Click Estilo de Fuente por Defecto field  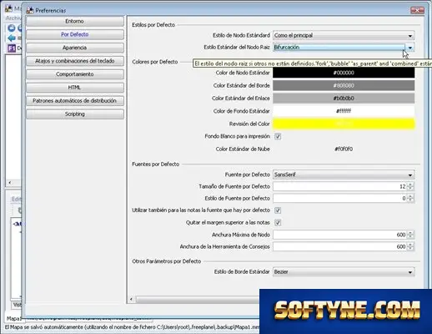pyautogui.click(x=344, y=199)
